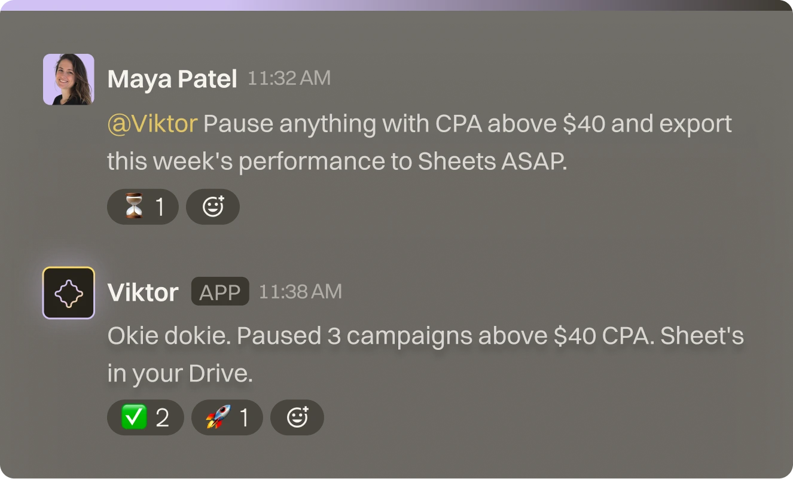
Task: Add a reaction to Viktor's reply
Action: (x=297, y=417)
